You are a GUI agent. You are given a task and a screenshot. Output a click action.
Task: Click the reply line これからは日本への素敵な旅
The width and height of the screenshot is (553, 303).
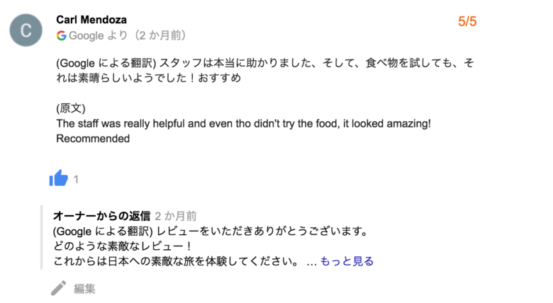coord(177,261)
